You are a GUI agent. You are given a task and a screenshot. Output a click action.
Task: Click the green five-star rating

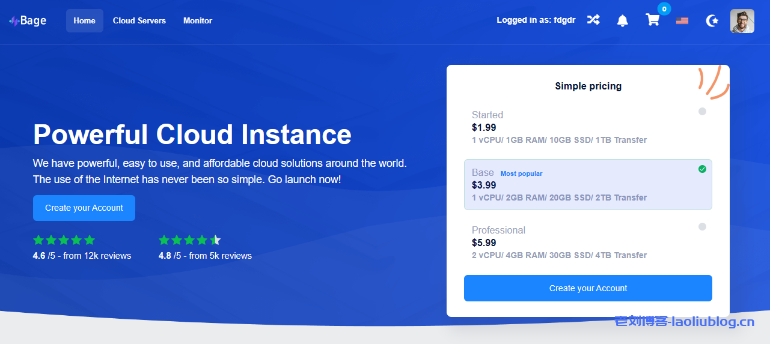[x=64, y=240]
